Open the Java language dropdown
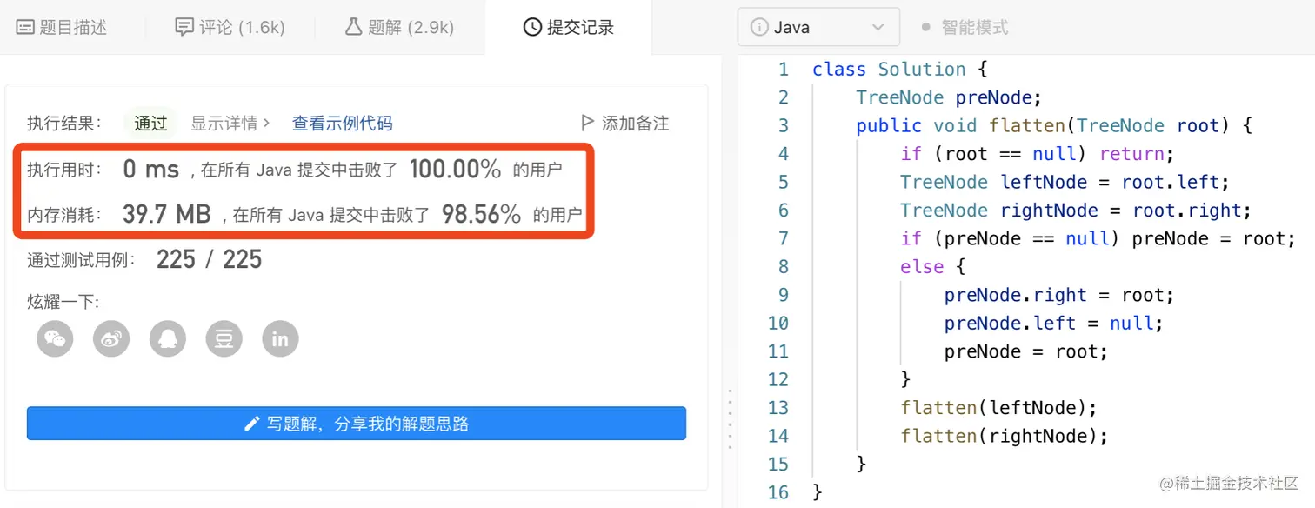 818,27
